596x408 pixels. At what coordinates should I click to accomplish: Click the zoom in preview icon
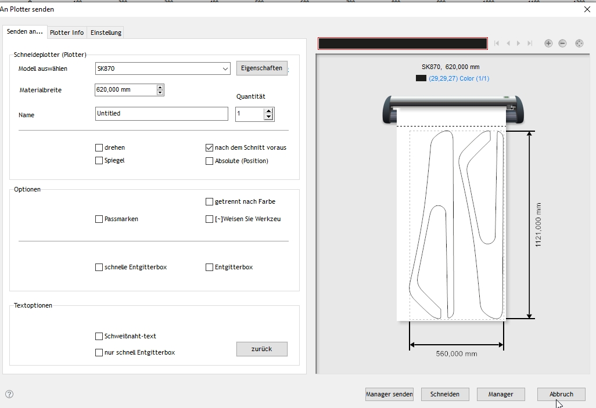coord(548,44)
